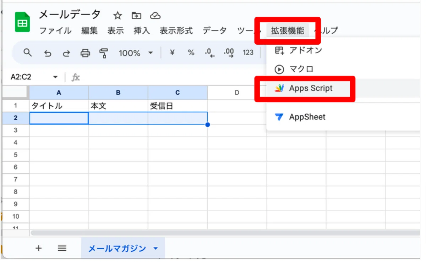
Task: Open the 表示 menu
Action: tap(116, 31)
